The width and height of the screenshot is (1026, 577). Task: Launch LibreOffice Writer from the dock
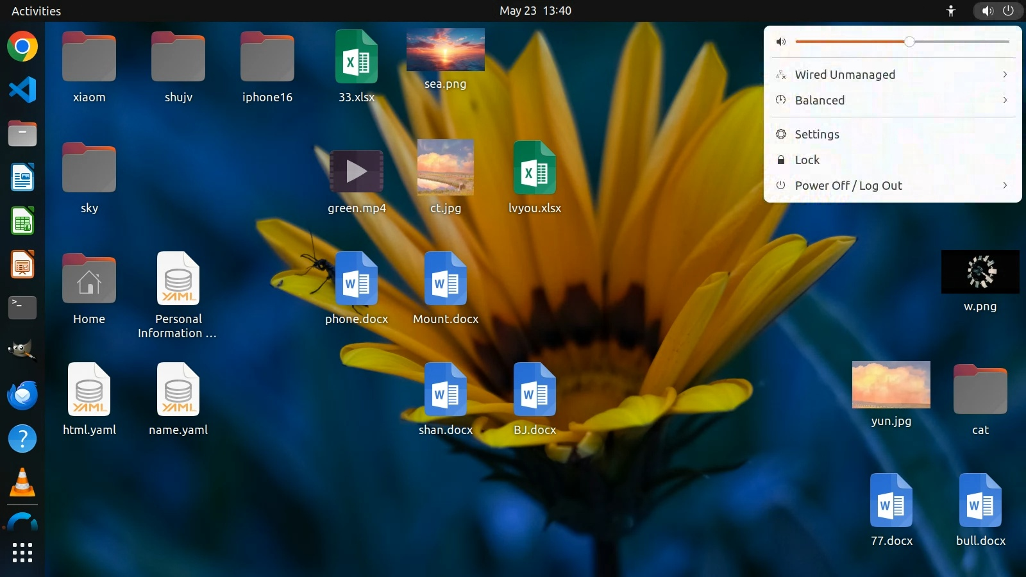point(22,178)
